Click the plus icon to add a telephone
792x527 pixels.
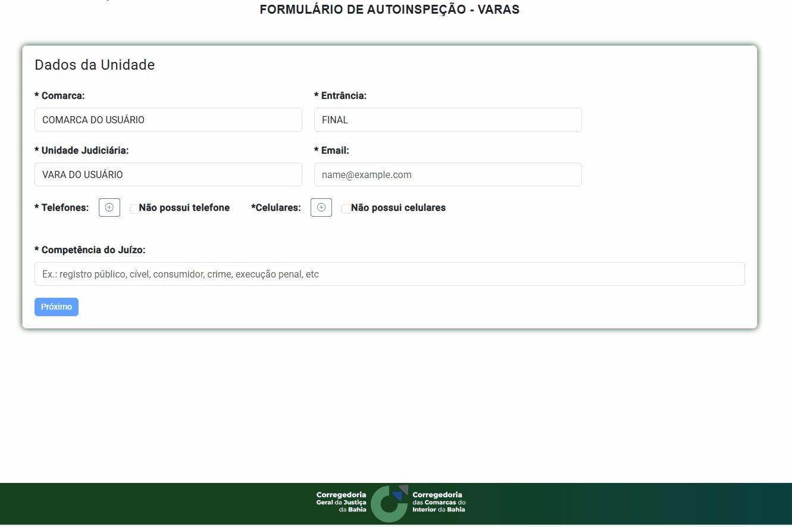click(109, 208)
